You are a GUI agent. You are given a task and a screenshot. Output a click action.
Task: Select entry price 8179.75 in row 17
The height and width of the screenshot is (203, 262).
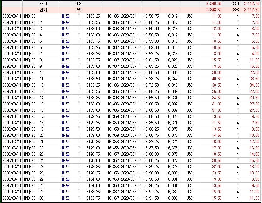93,116
